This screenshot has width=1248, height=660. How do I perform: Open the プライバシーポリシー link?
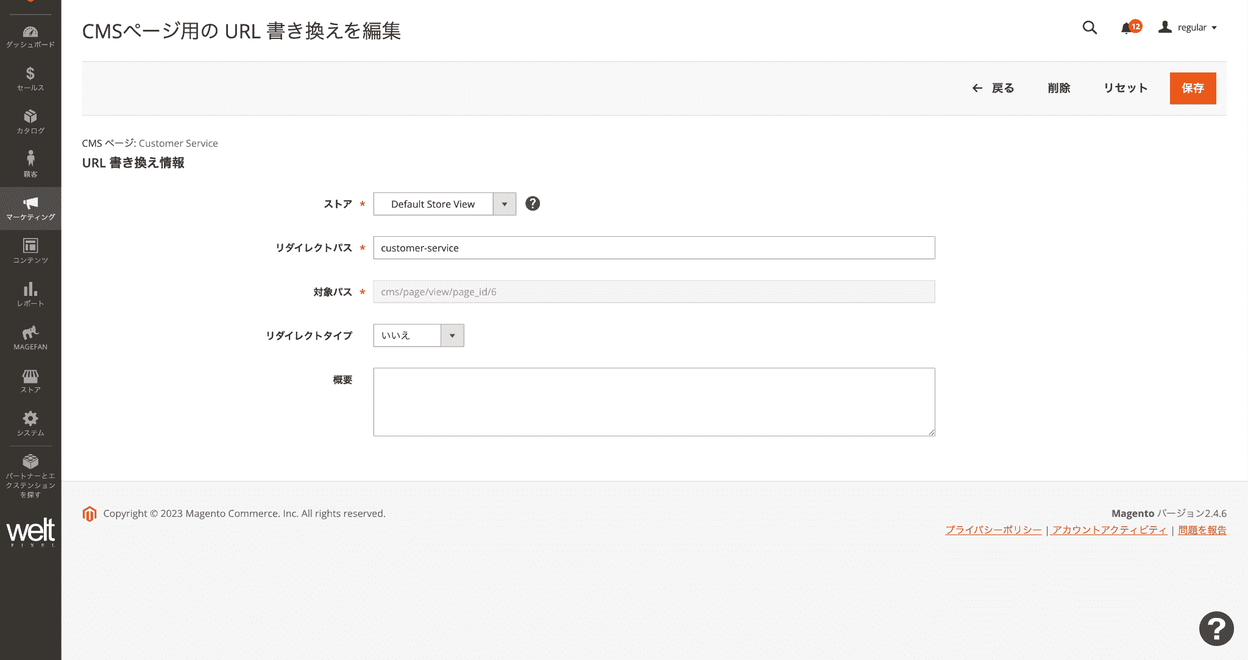[x=993, y=530]
